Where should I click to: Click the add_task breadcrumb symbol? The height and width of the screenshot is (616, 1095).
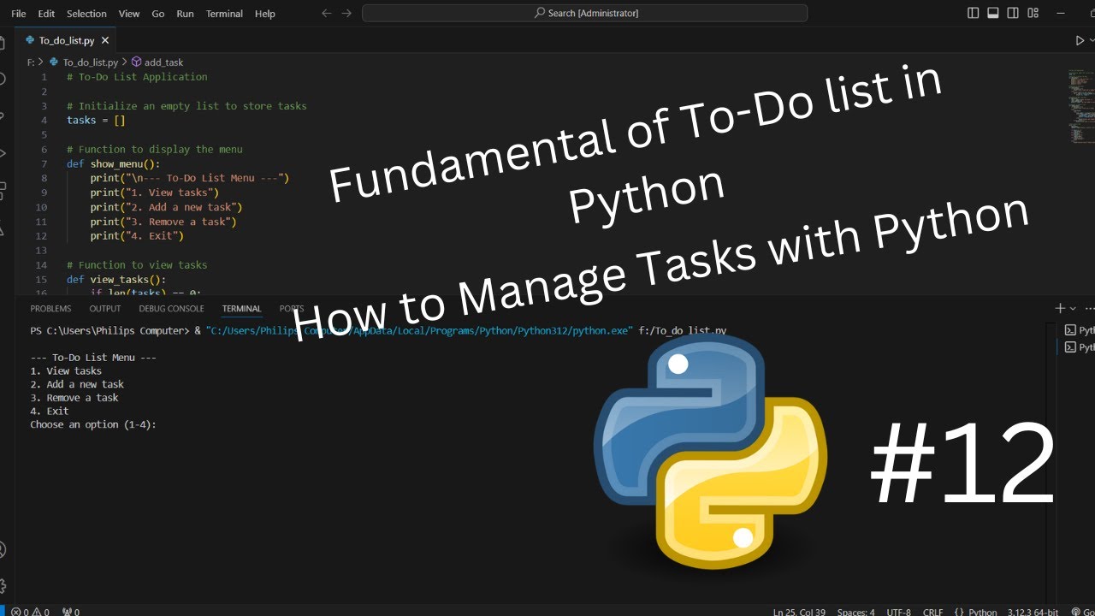pyautogui.click(x=157, y=62)
